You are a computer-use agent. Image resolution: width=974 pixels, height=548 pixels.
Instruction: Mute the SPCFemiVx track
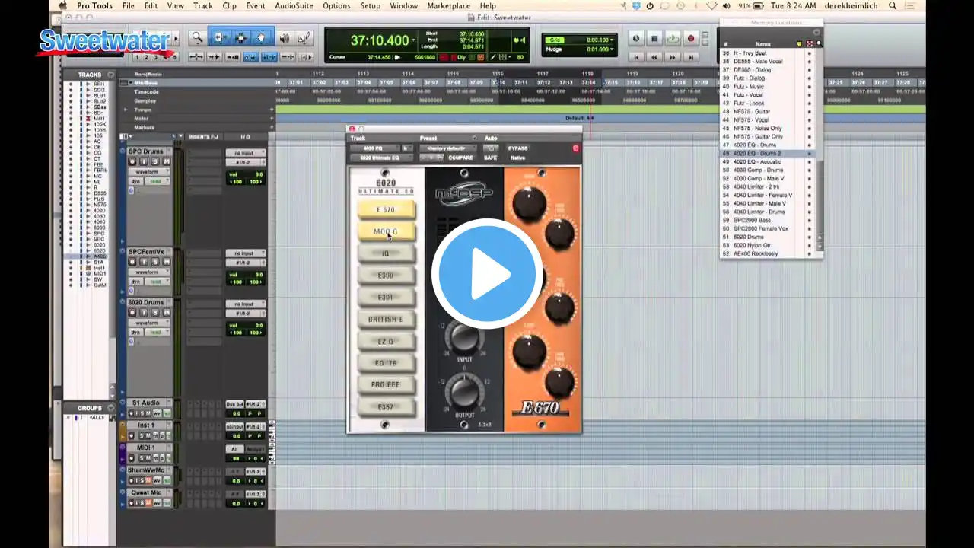pyautogui.click(x=167, y=262)
